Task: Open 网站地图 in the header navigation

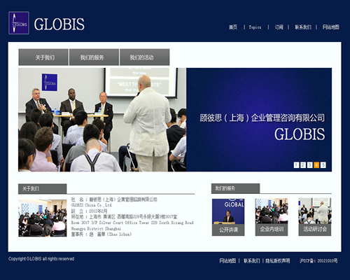Action: click(x=330, y=27)
